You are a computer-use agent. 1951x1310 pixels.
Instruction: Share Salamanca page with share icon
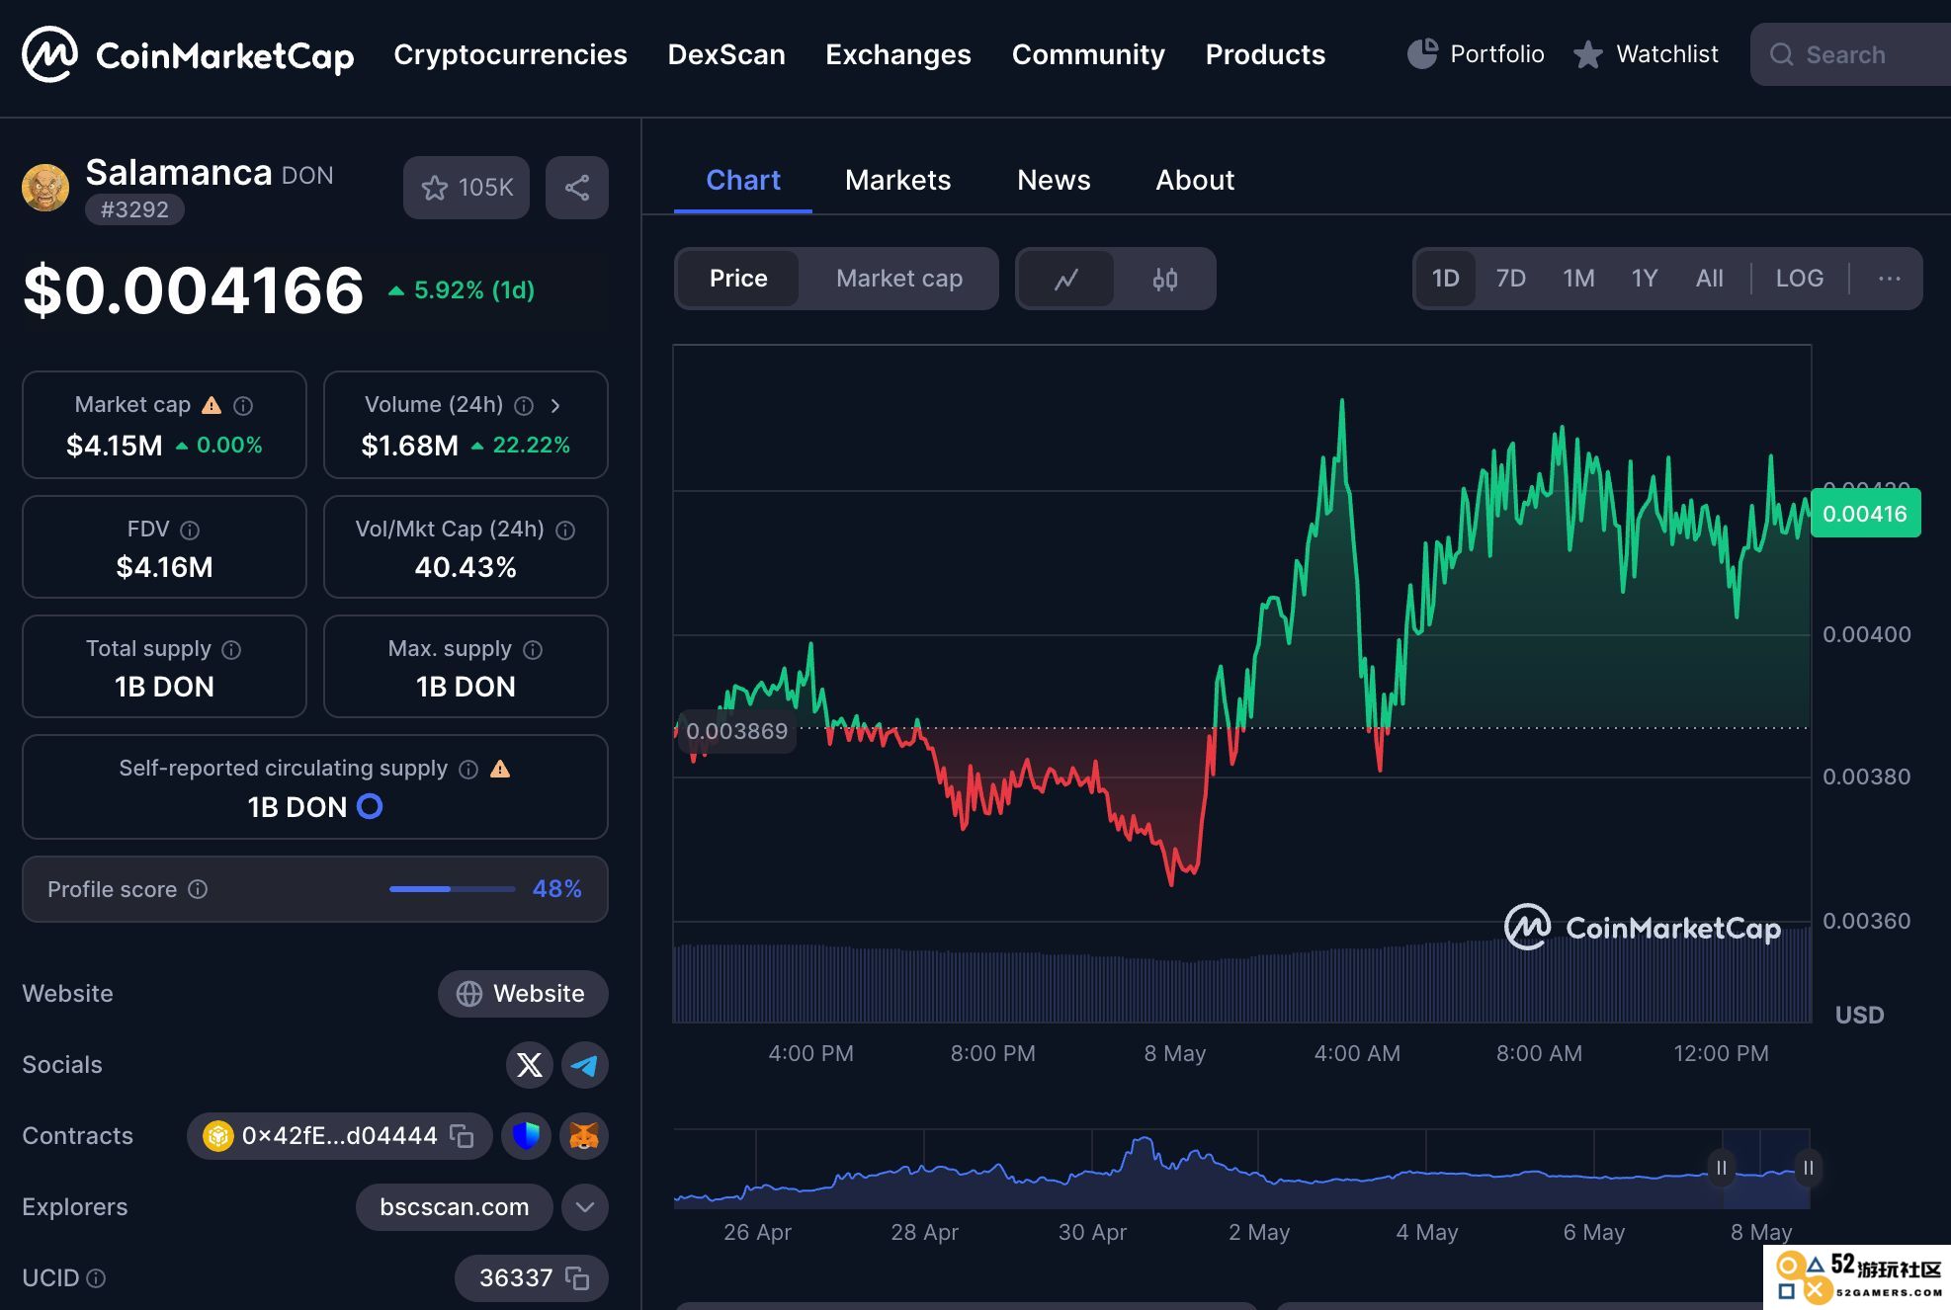coord(577,188)
